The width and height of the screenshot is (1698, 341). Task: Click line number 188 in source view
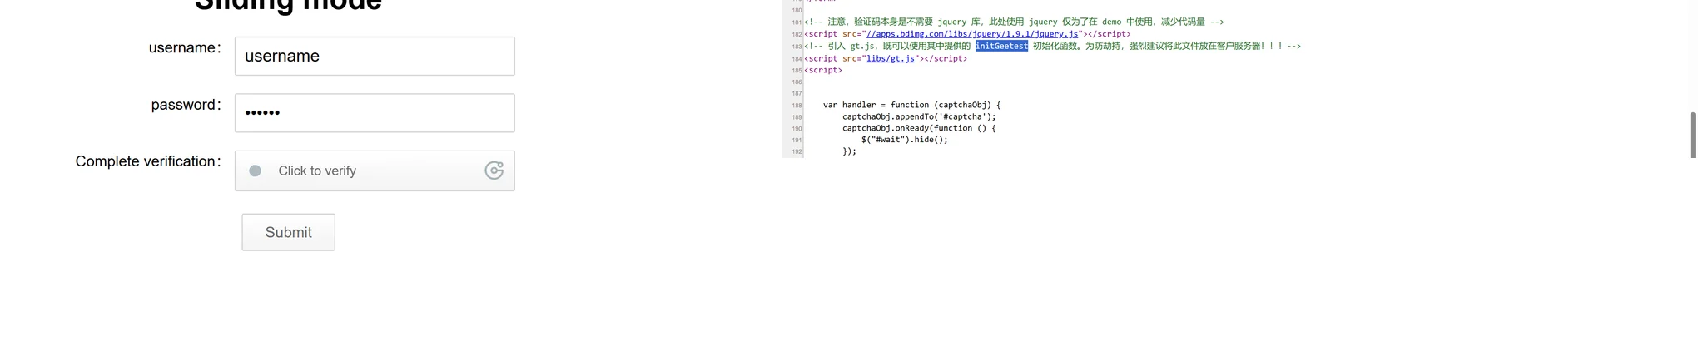click(x=797, y=106)
